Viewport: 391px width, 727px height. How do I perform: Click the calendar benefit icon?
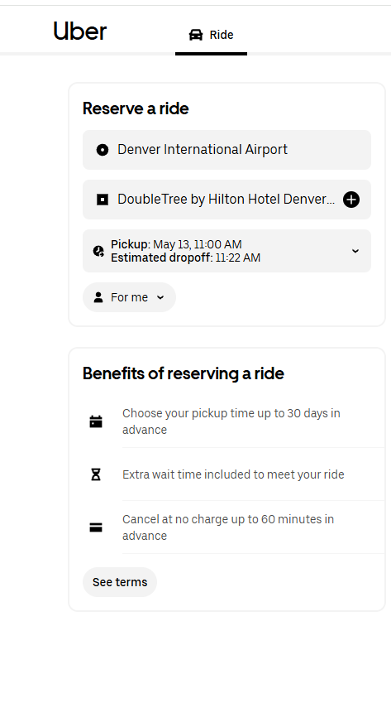point(96,421)
